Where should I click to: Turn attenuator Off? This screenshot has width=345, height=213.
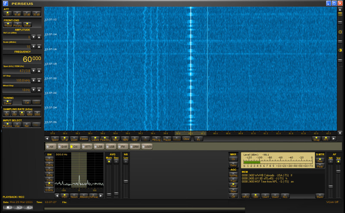click(x=8, y=14)
